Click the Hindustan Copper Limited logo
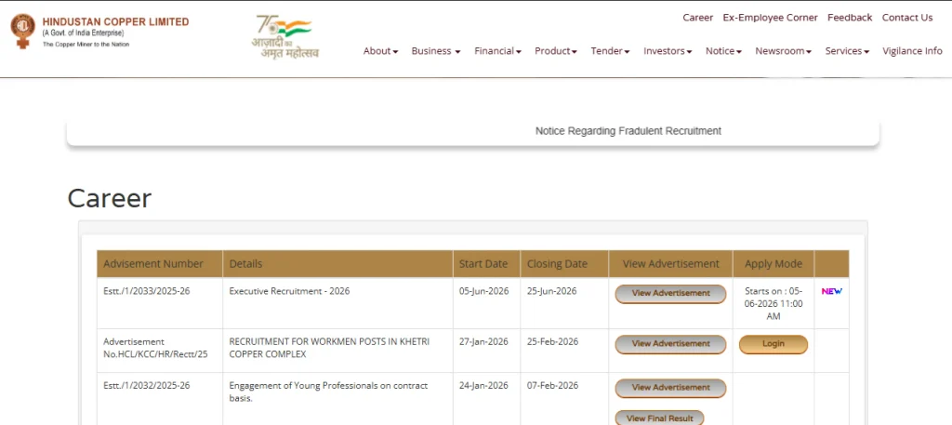This screenshot has width=952, height=425. (x=99, y=32)
